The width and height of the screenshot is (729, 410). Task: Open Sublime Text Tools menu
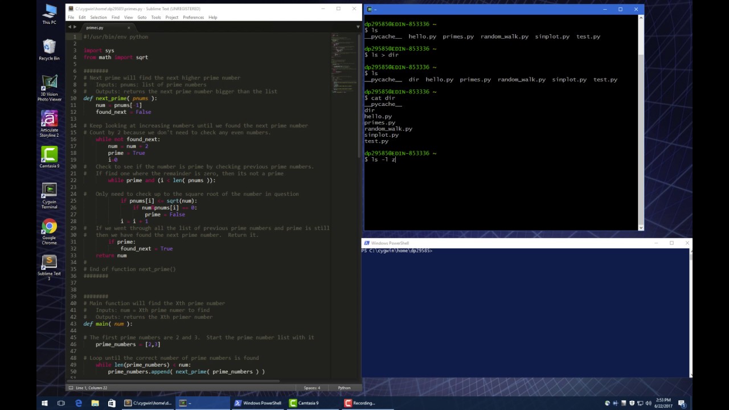156,17
